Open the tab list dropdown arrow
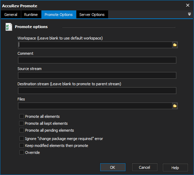 click(x=189, y=14)
